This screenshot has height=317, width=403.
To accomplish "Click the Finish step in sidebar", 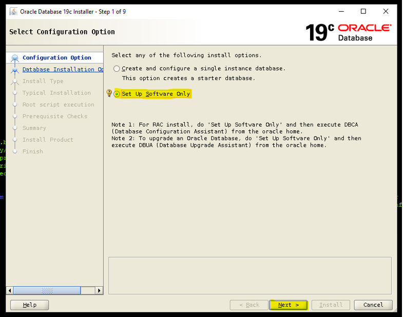I will click(33, 151).
